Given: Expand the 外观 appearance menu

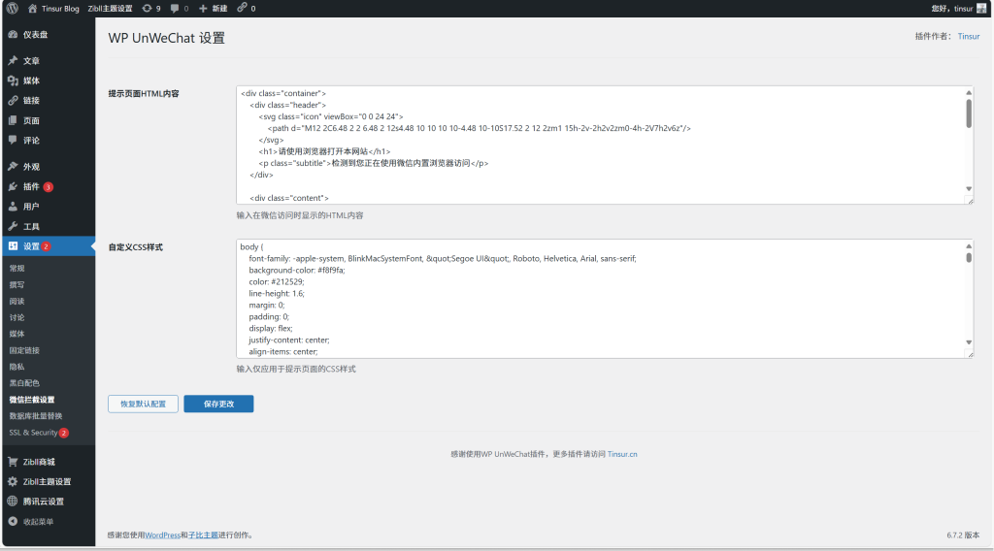Looking at the screenshot, I should pos(31,167).
